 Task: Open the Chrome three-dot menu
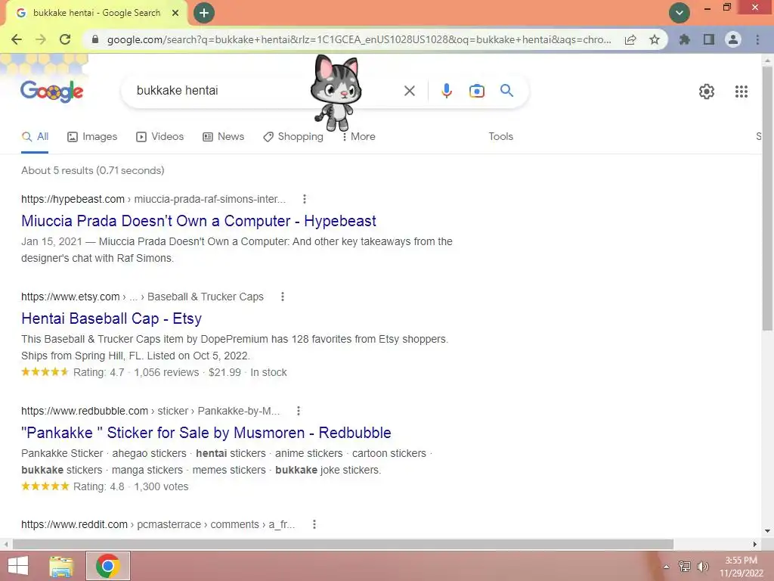pyautogui.click(x=757, y=39)
